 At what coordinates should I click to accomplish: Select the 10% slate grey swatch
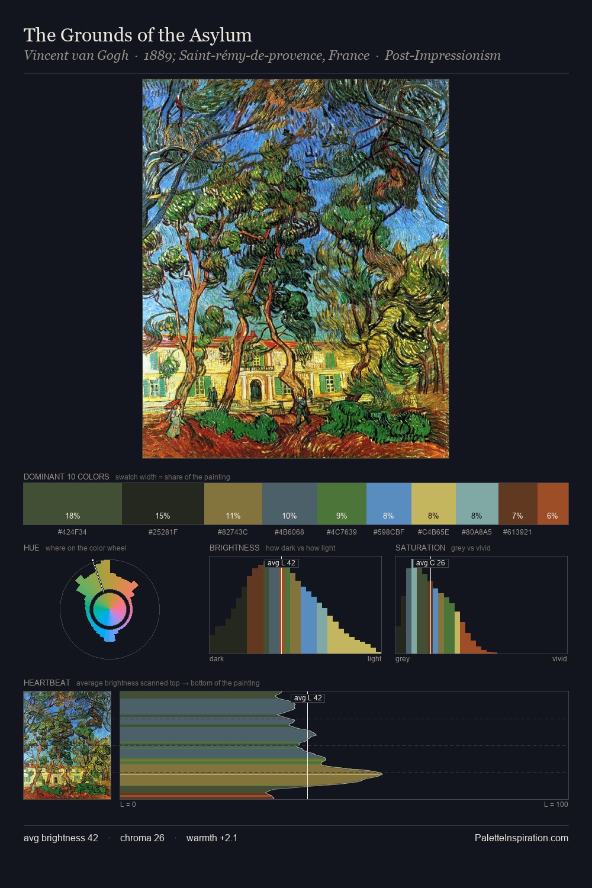coord(289,504)
